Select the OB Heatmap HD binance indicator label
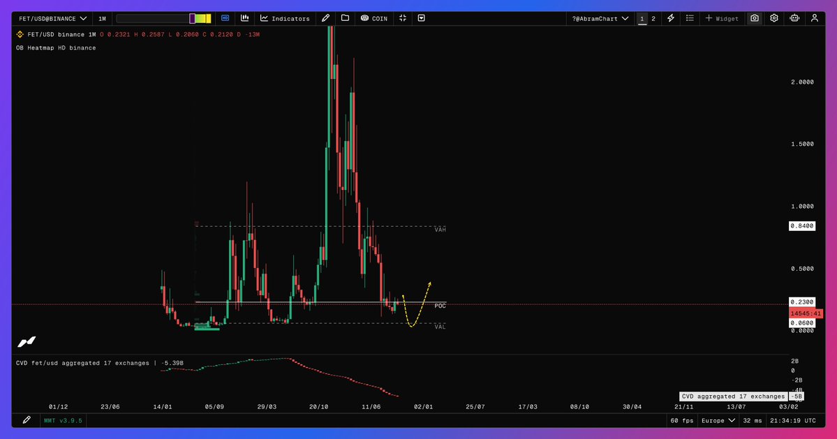837x439 pixels. pyautogui.click(x=56, y=47)
